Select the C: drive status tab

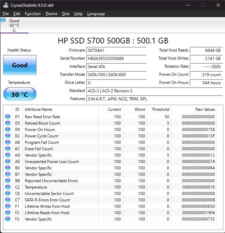14,25
